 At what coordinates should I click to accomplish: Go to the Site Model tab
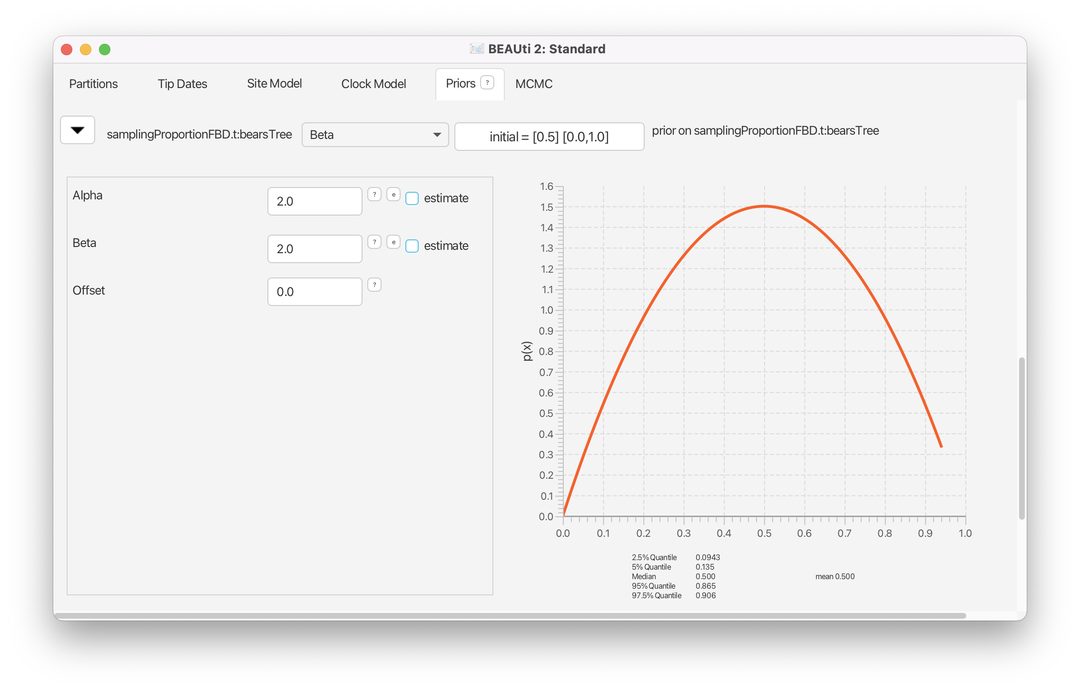[275, 84]
